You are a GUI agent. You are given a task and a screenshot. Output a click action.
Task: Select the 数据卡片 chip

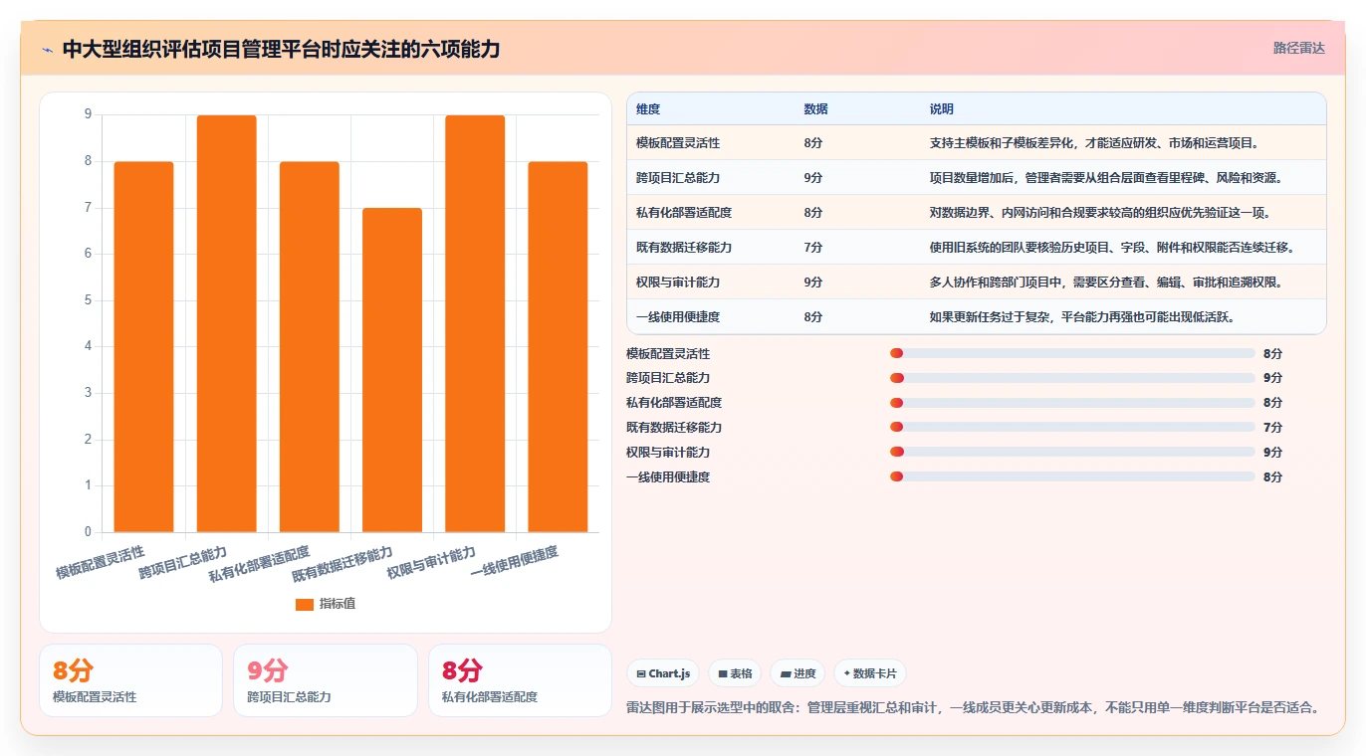tap(870, 673)
